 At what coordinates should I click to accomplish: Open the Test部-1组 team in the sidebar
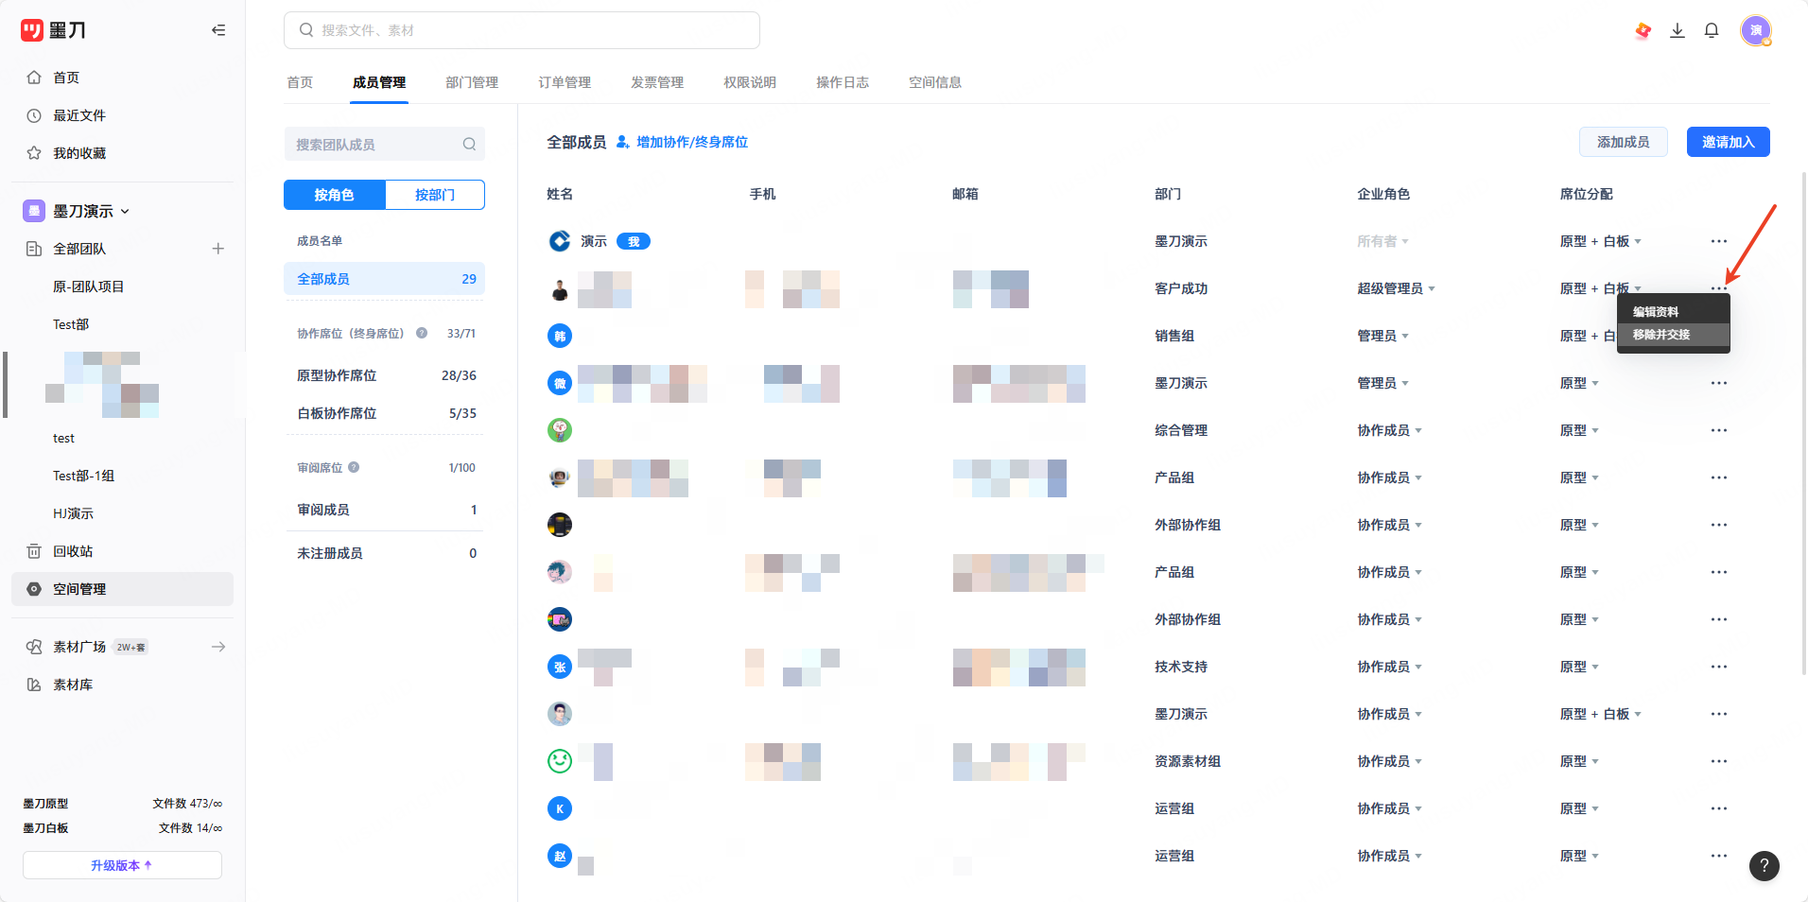pos(83,476)
